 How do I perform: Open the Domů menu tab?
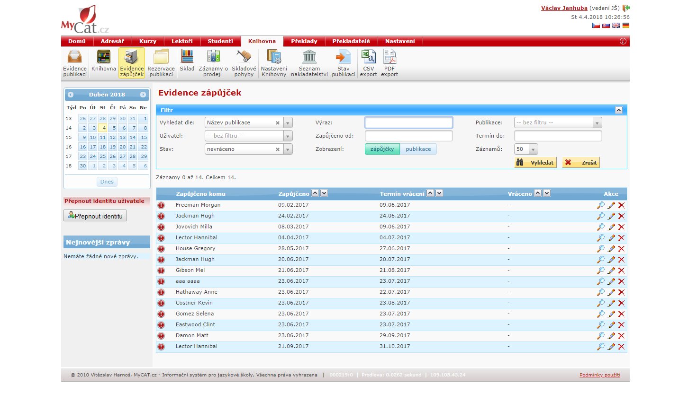[x=77, y=41]
